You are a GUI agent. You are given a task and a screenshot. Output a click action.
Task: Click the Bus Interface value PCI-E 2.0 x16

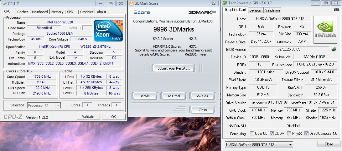[x=315, y=65]
